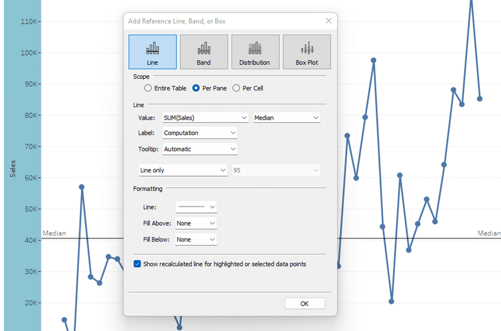Open the Fill Below color dropdown
The width and height of the screenshot is (501, 331).
[x=196, y=239]
